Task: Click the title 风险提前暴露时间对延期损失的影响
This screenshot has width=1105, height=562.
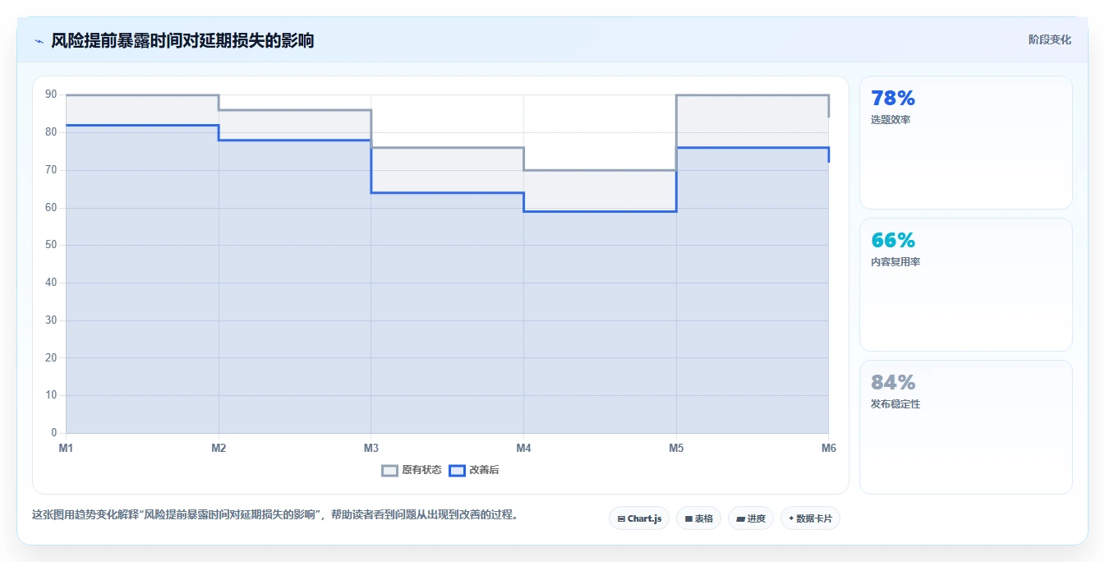Action: [x=182, y=40]
